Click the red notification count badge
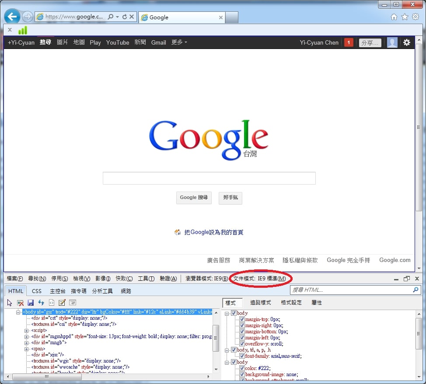This screenshot has height=384, width=426. point(349,42)
